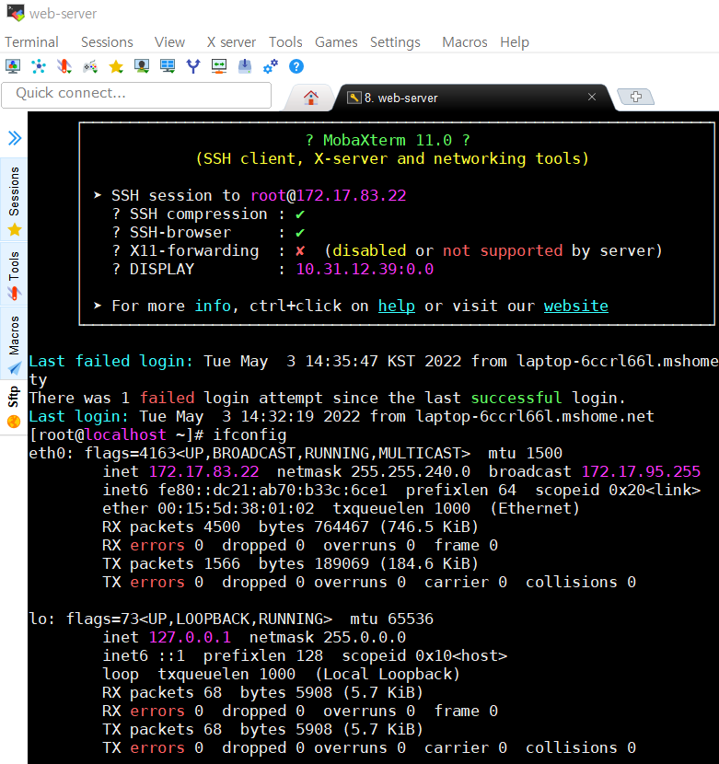Open the Packages download icon
This screenshot has width=719, height=764.
coord(245,65)
